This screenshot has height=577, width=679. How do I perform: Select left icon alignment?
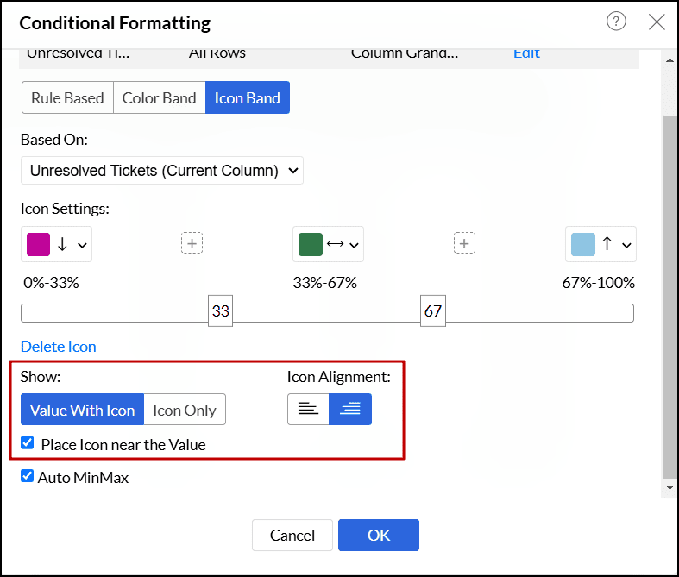click(308, 410)
